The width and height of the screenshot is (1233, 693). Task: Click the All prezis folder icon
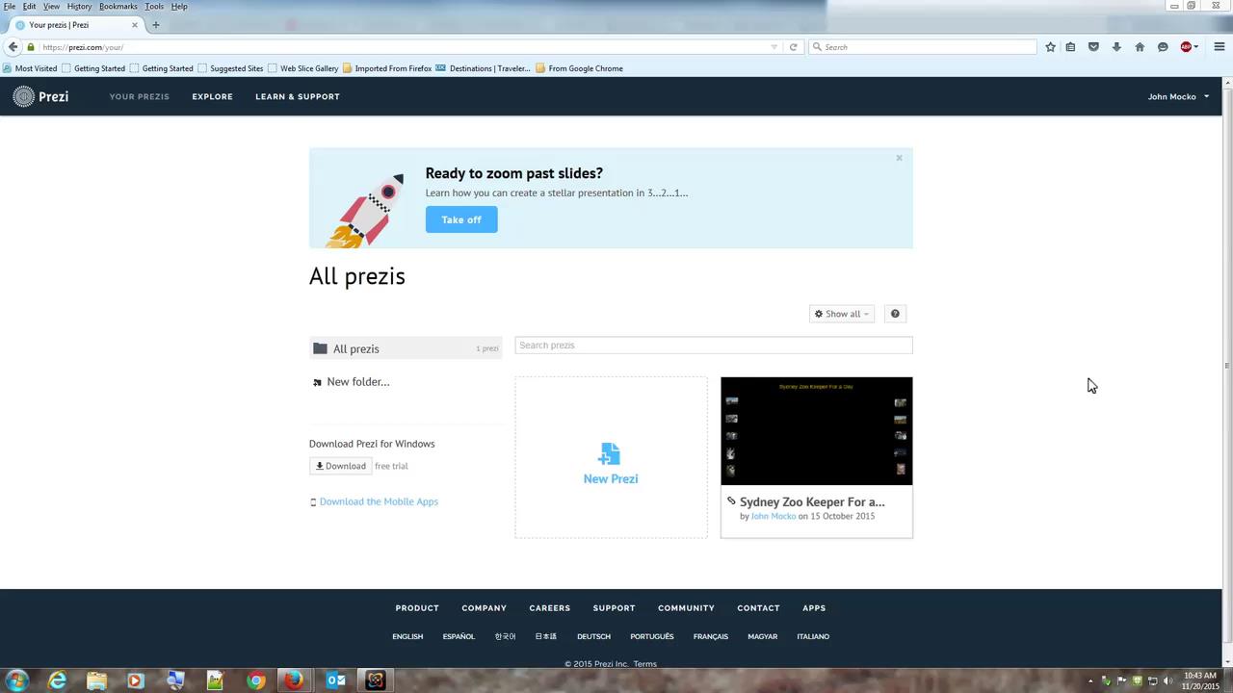tap(320, 348)
